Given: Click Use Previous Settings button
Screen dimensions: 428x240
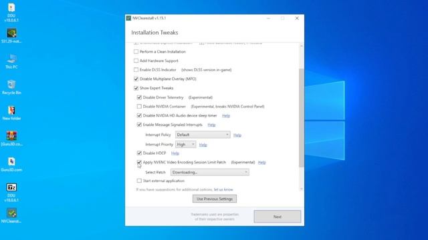Looking at the screenshot, I should pos(215,199).
